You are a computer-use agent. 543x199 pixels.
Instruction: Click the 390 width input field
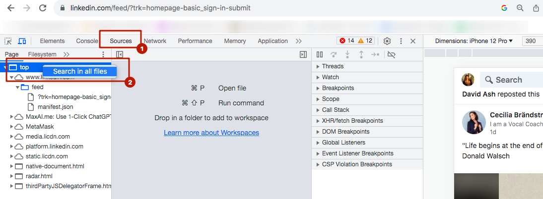[x=532, y=41]
